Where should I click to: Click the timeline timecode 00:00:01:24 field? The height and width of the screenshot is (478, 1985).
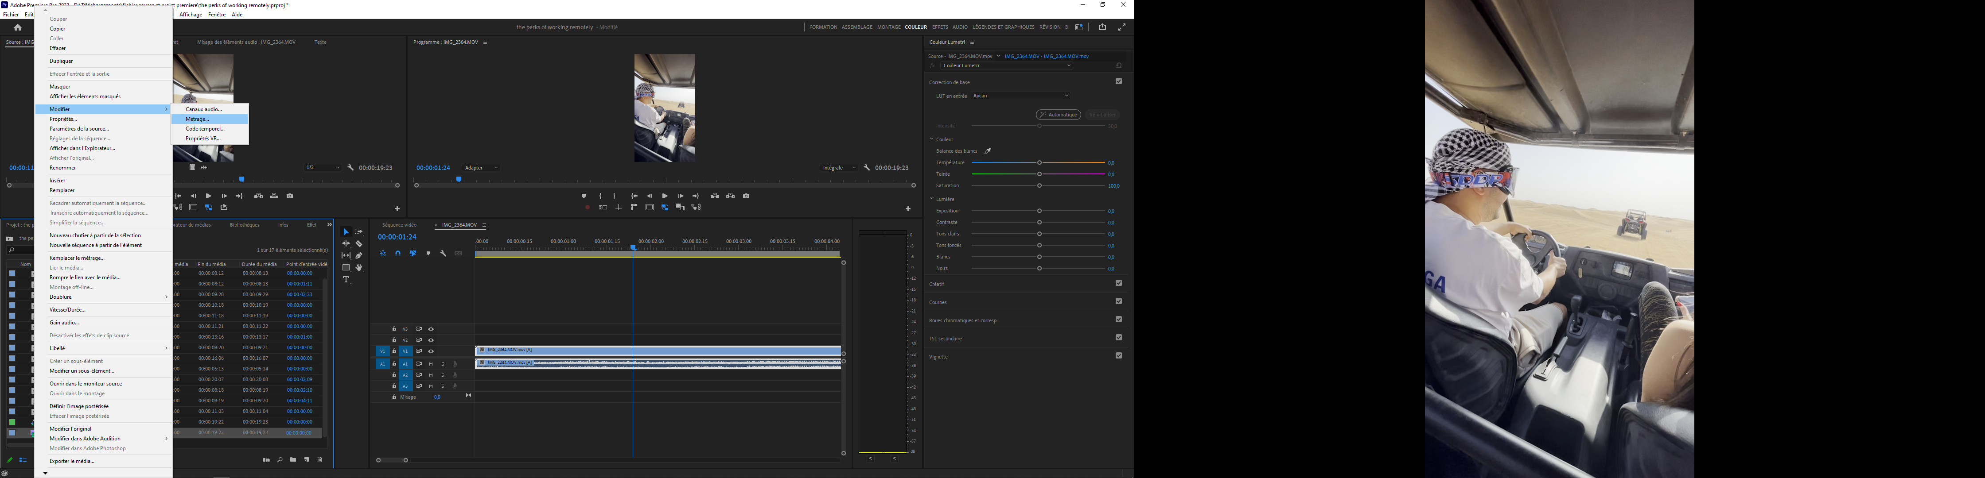pyautogui.click(x=397, y=237)
